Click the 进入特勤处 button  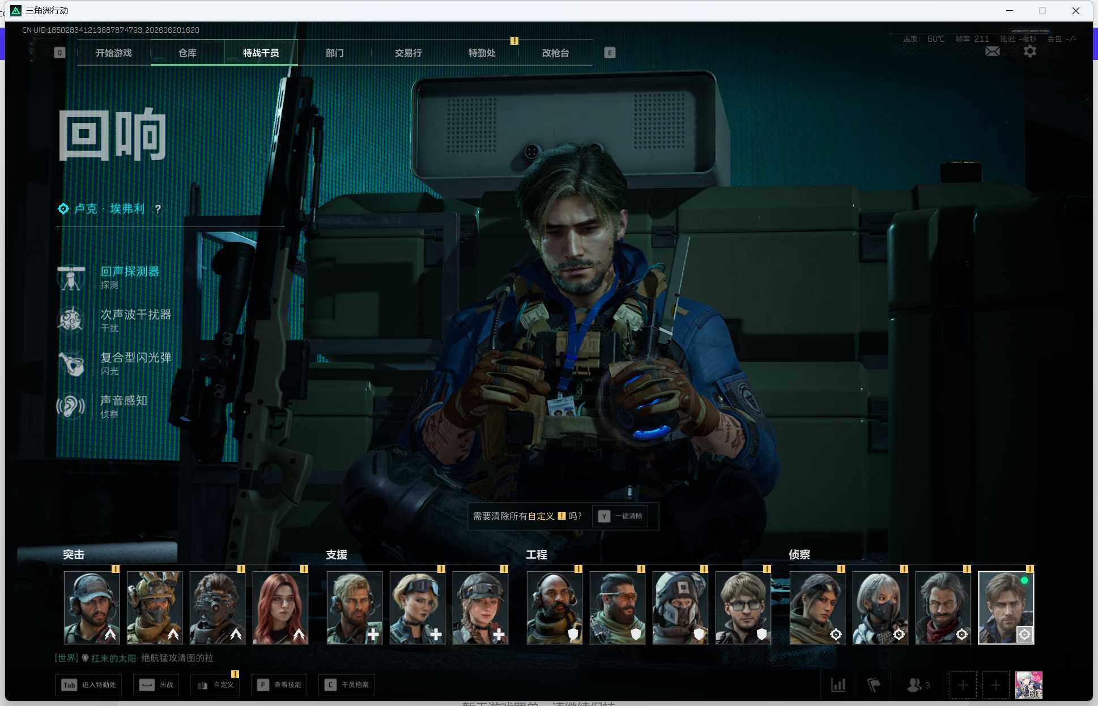click(90, 685)
